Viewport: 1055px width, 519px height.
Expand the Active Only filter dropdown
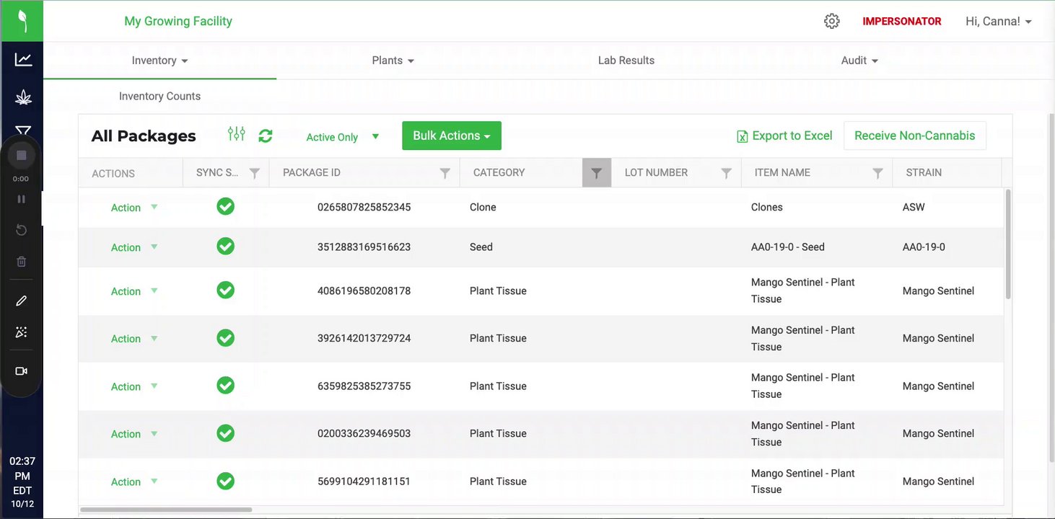pyautogui.click(x=343, y=137)
